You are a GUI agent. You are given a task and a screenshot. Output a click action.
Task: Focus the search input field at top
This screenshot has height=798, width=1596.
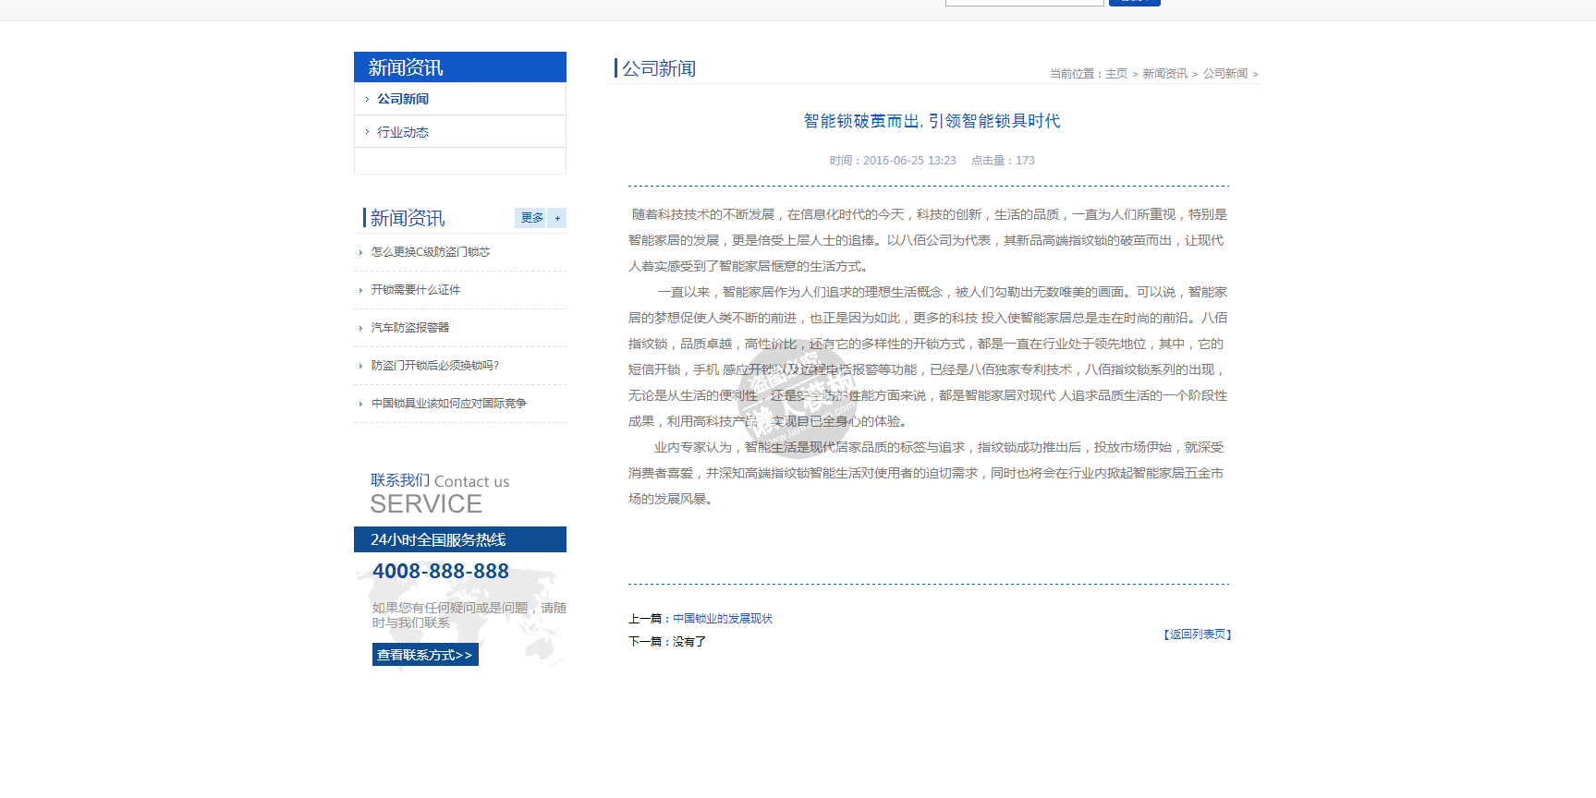click(1024, 3)
